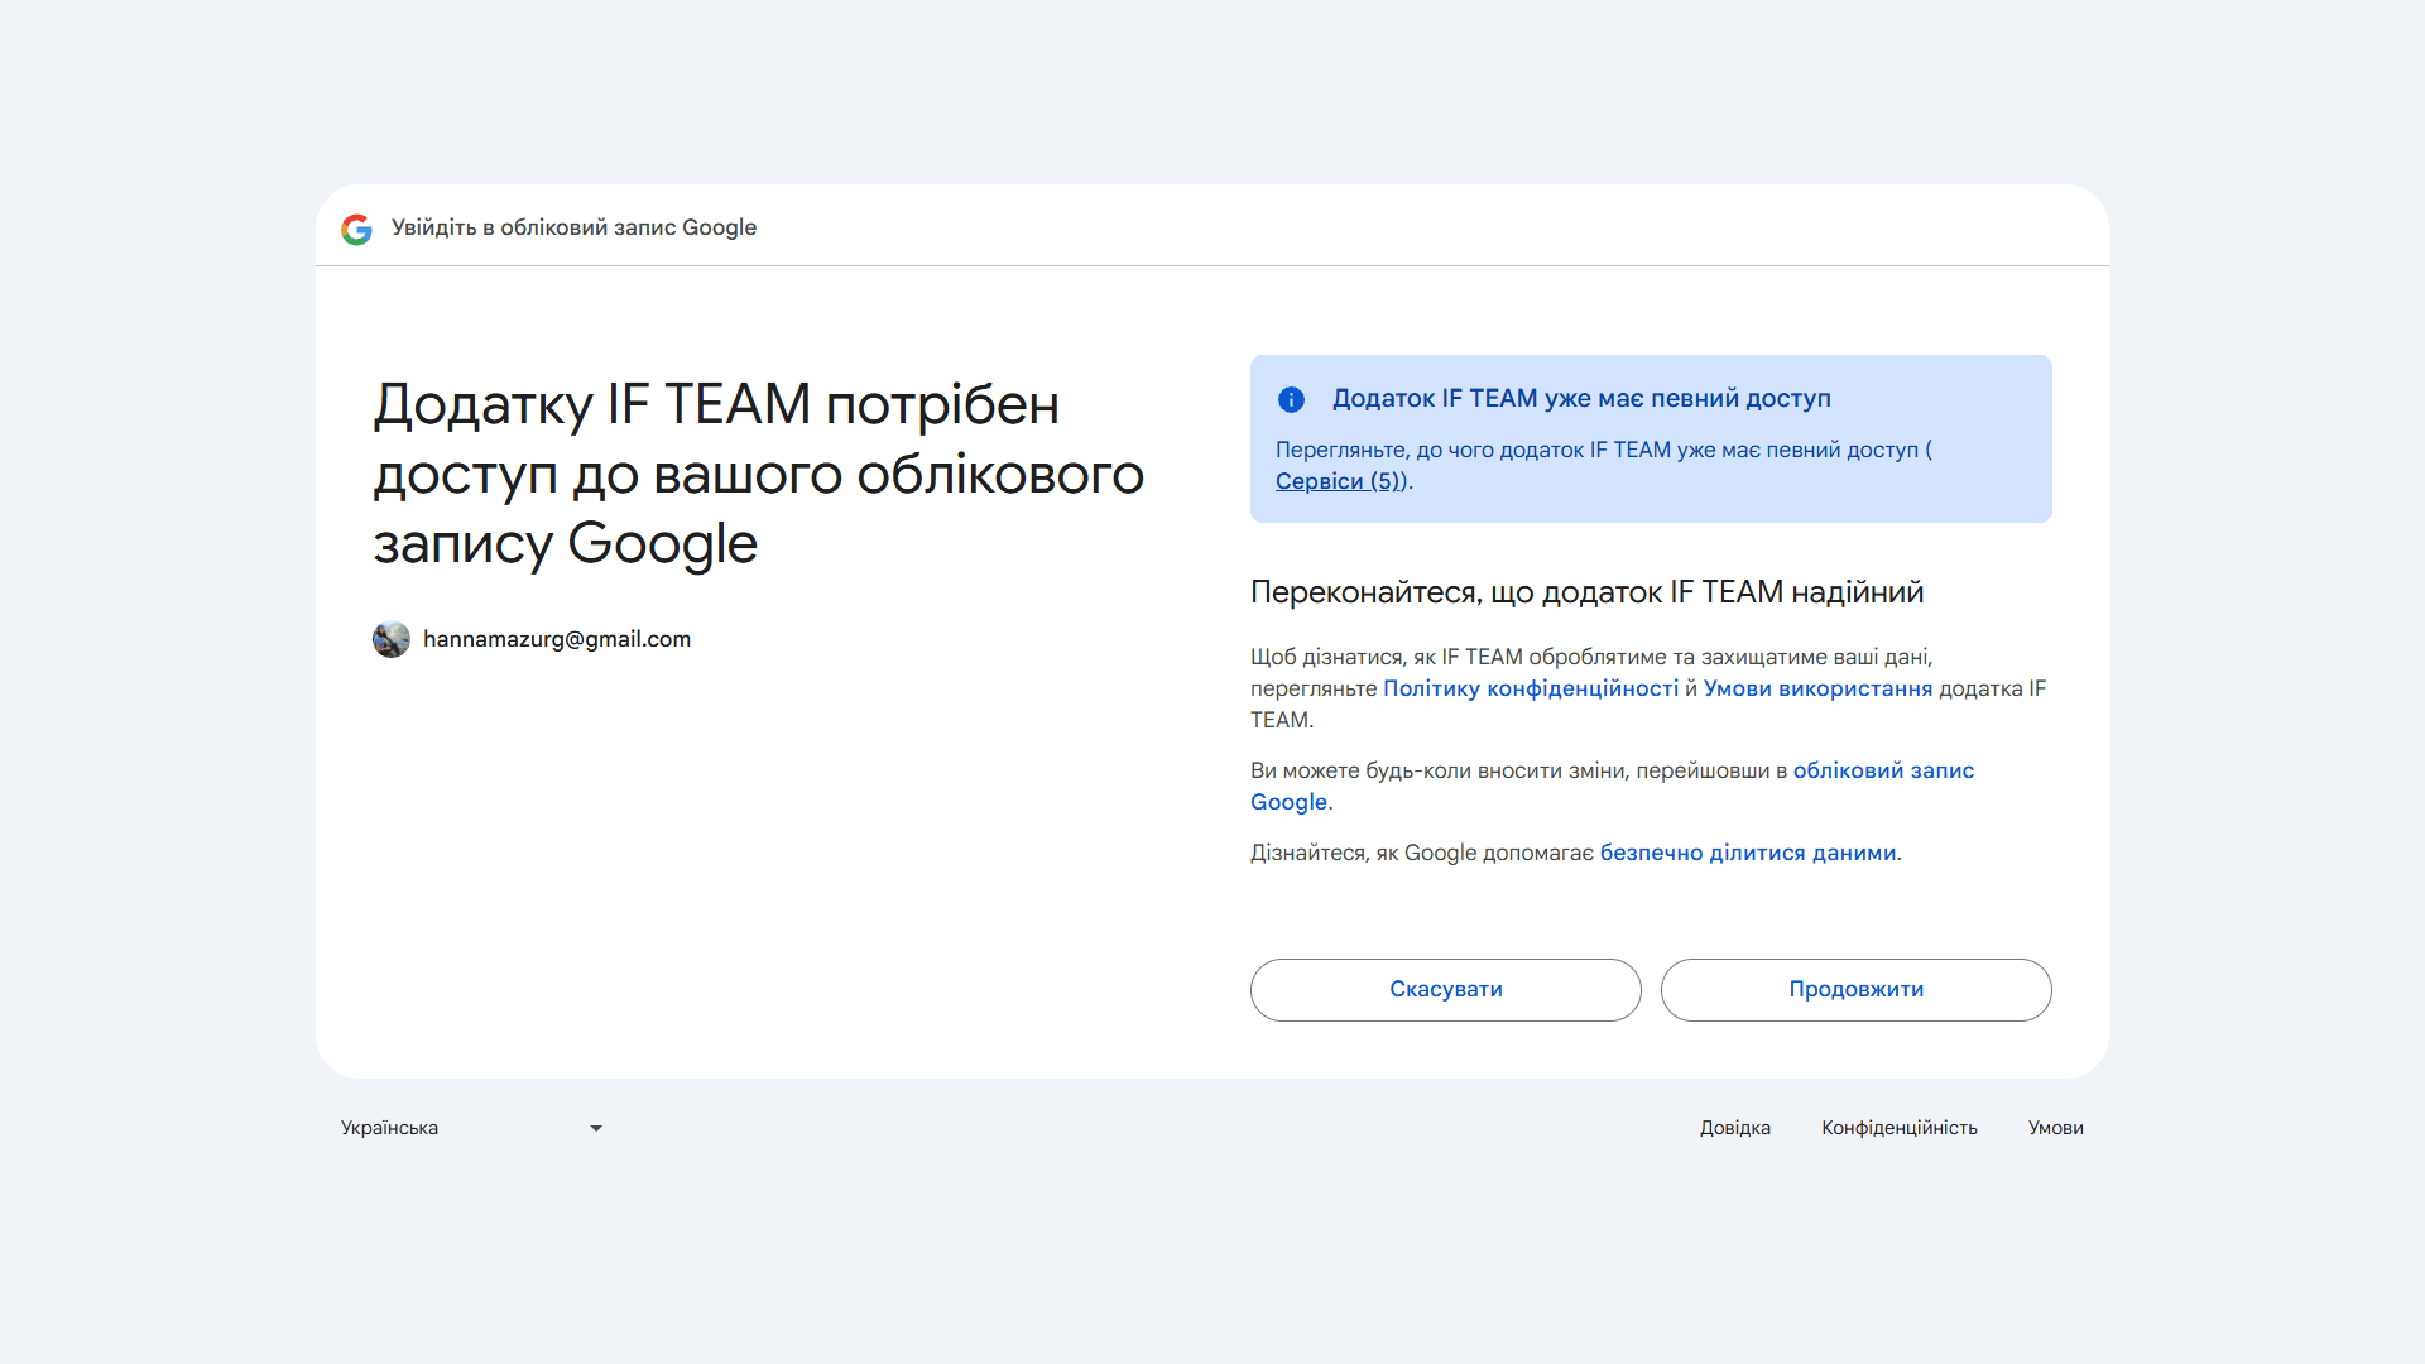
Task: Click the hannamazurg@gmail.com email text
Action: click(556, 639)
